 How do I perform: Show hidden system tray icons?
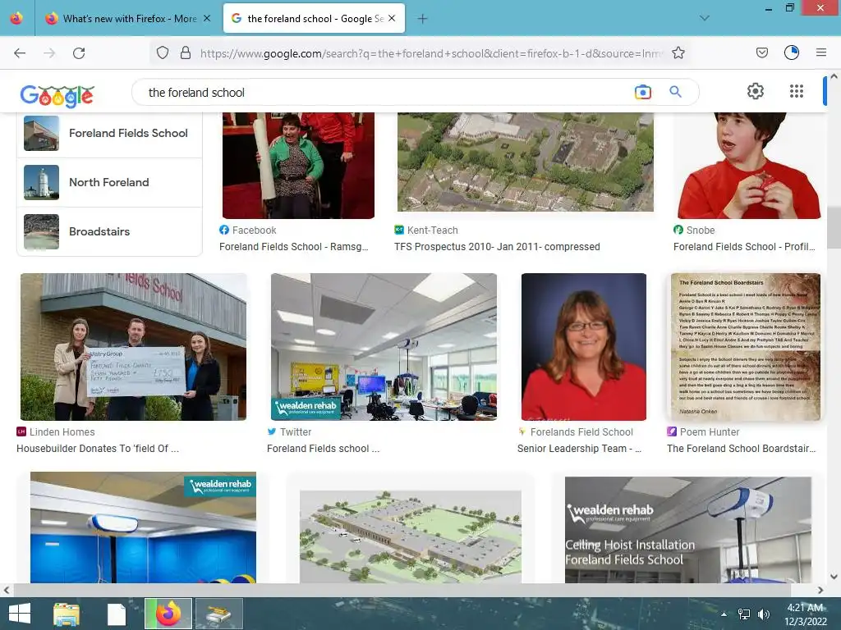pyautogui.click(x=724, y=614)
